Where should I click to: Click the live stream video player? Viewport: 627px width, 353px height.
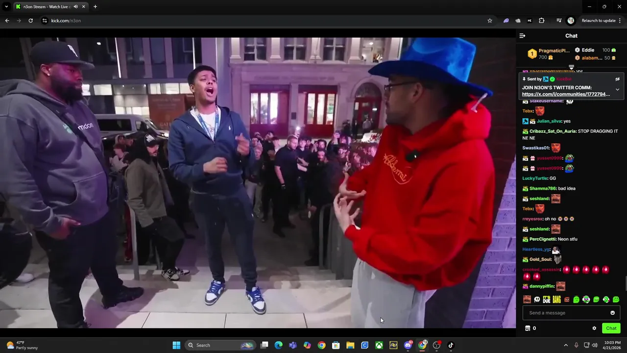point(258,182)
